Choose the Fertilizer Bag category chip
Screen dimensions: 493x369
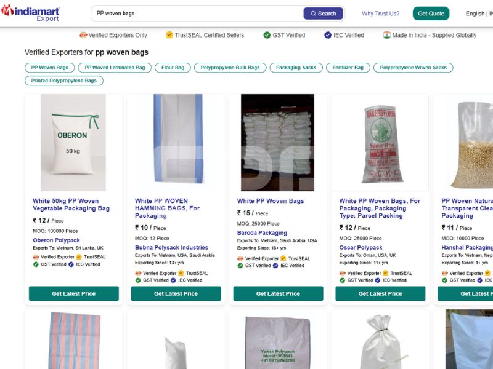click(348, 68)
